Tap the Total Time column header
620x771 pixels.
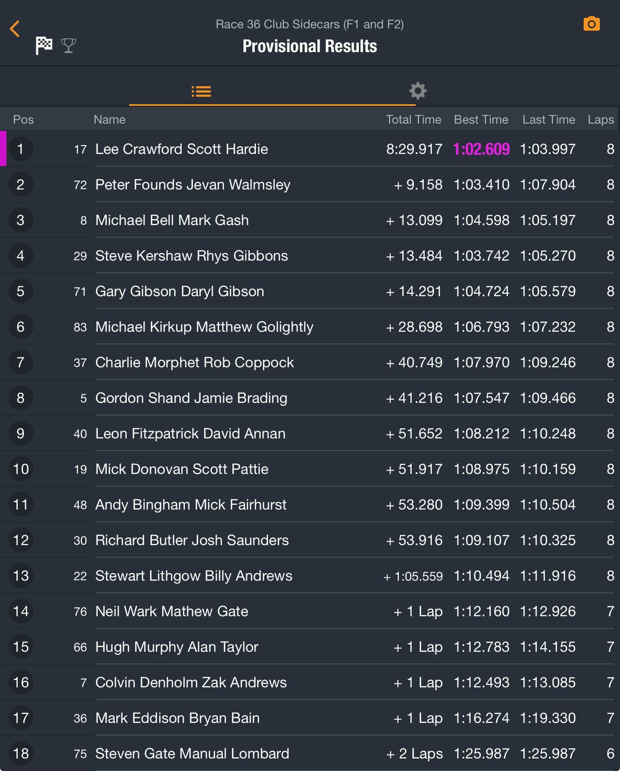[x=413, y=120]
